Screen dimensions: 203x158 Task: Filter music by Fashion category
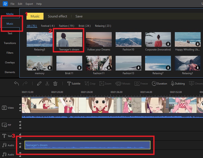(66, 26)
